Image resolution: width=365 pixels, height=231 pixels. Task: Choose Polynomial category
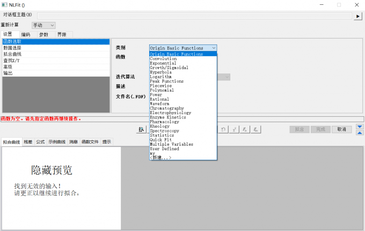[x=183, y=90]
